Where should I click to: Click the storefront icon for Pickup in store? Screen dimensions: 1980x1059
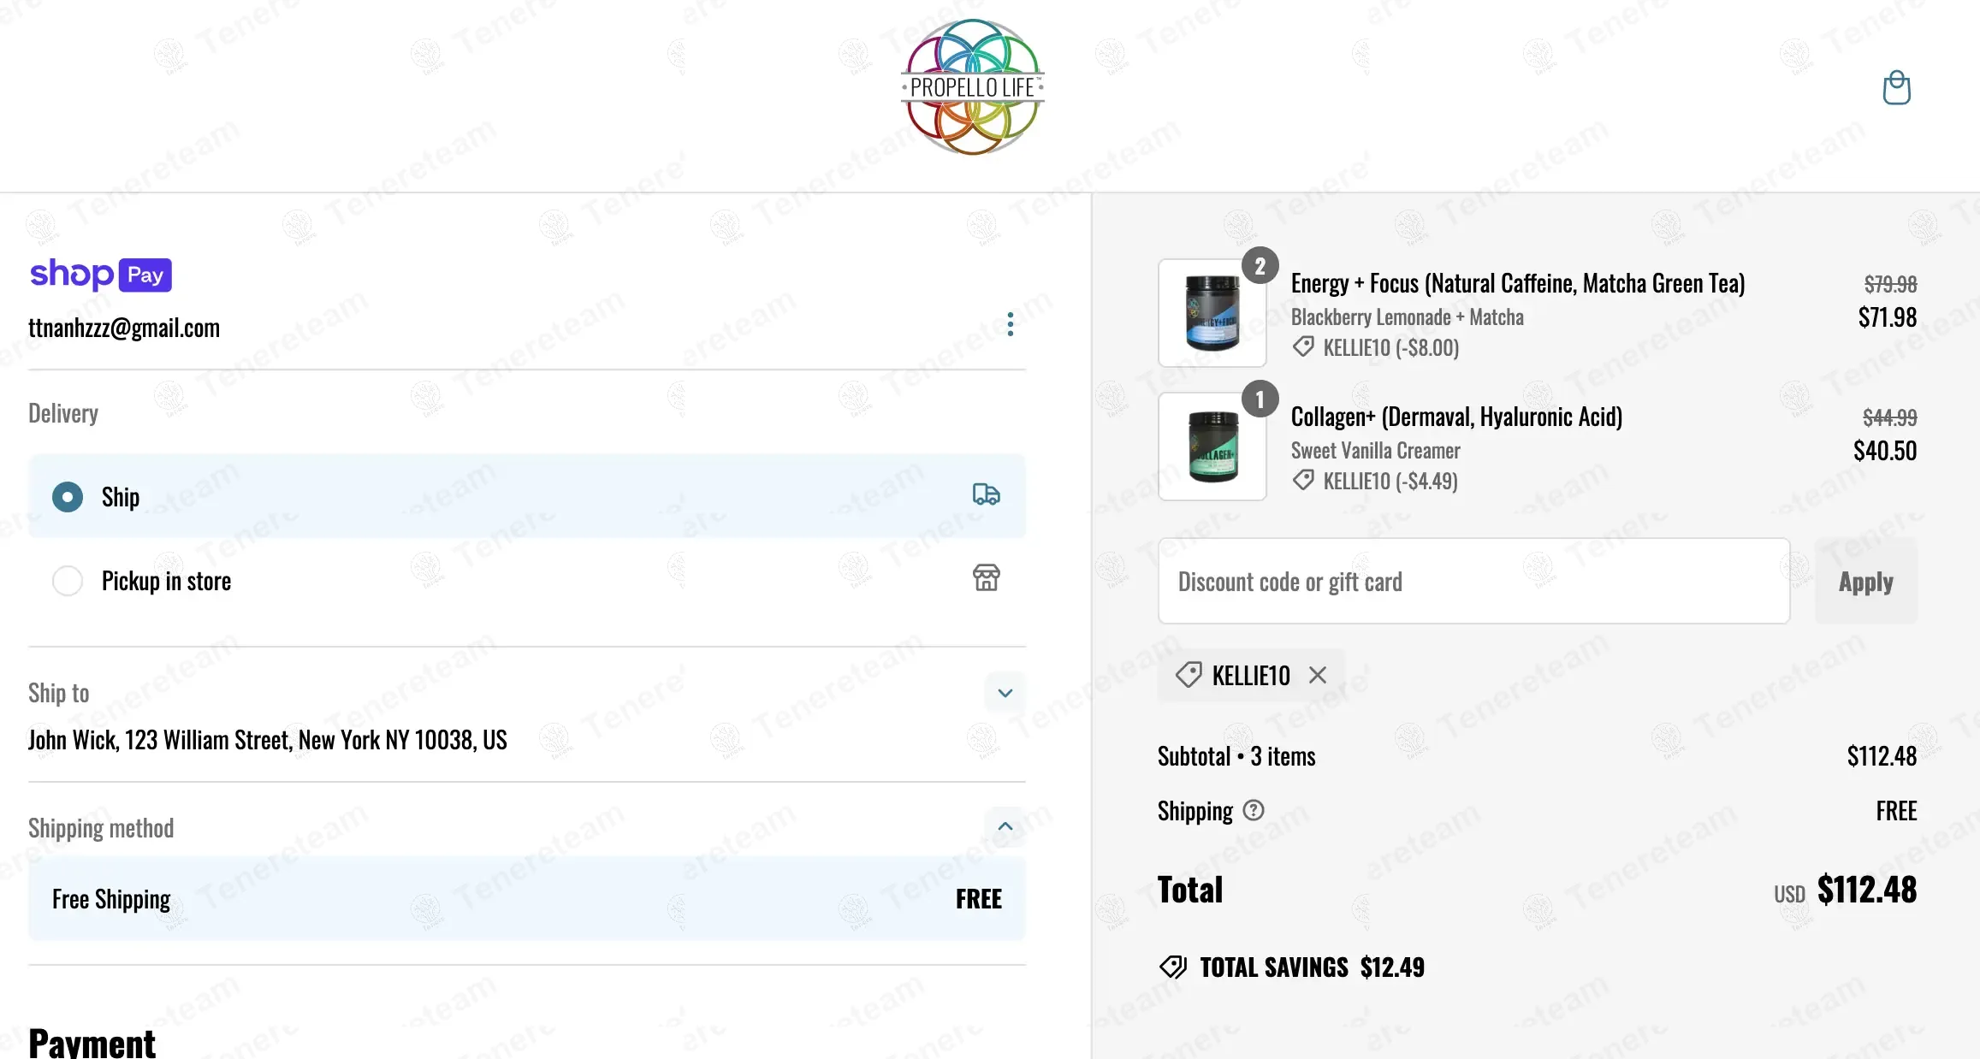pos(986,577)
